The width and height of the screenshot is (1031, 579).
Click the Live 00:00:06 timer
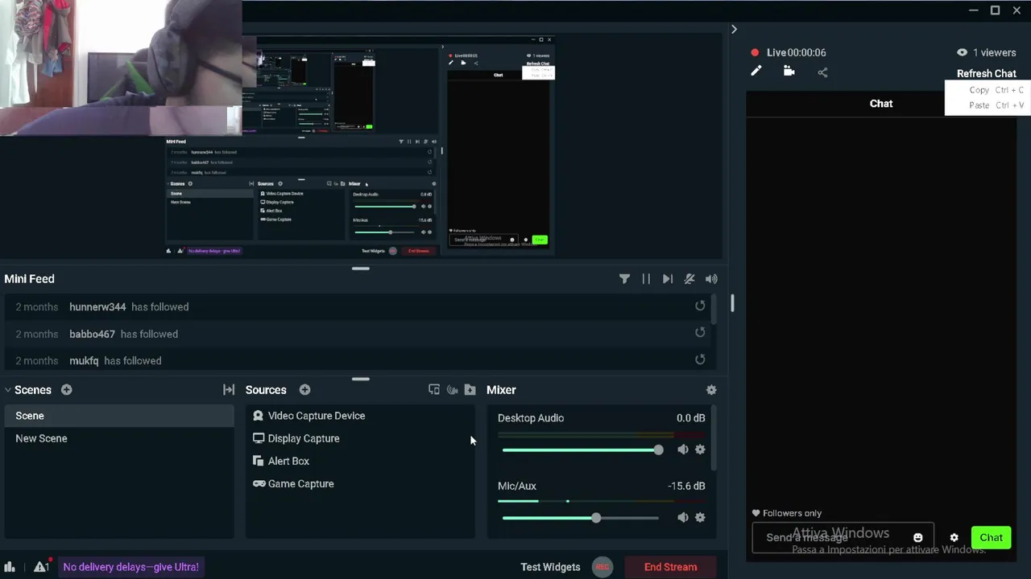tap(796, 52)
